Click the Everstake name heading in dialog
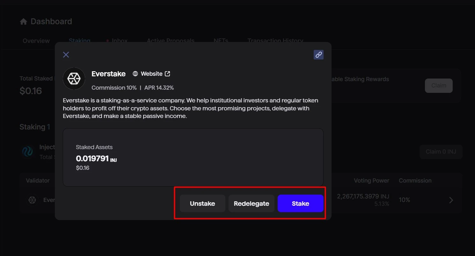The image size is (475, 256). click(x=108, y=74)
